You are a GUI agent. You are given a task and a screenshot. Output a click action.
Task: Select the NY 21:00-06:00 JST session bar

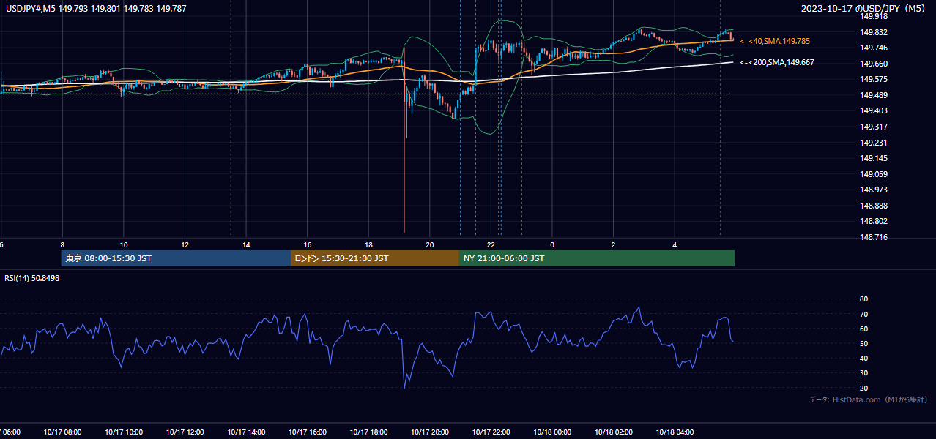[597, 258]
